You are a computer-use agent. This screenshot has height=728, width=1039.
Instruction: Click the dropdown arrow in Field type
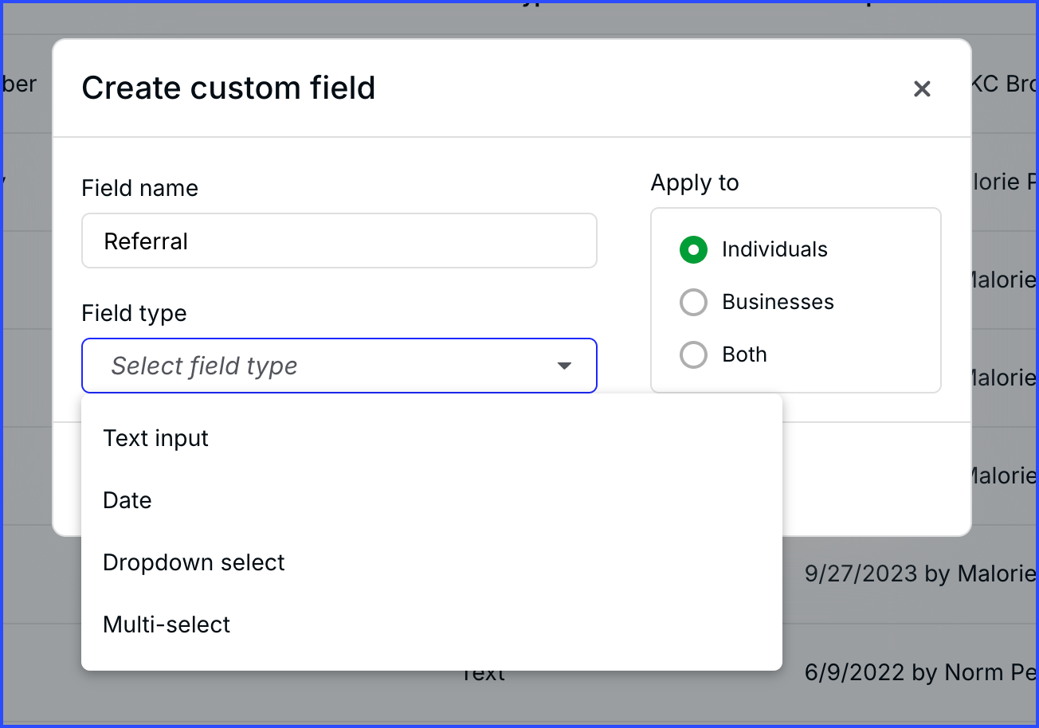coord(564,366)
